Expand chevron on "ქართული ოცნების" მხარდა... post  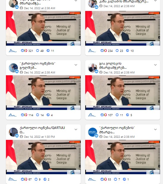(x=155, y=129)
